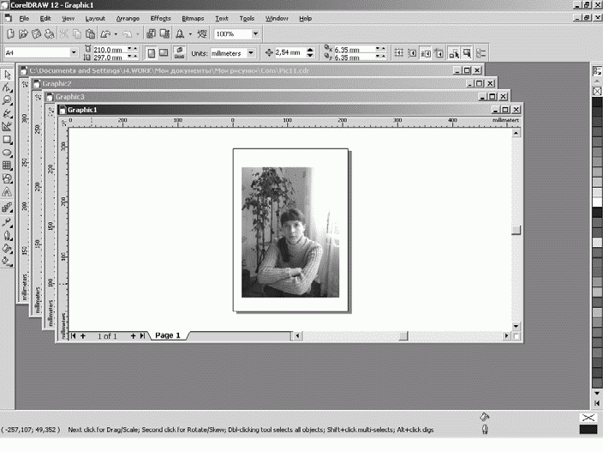
Task: Click the Open file toolbar icon
Action: pos(23,34)
